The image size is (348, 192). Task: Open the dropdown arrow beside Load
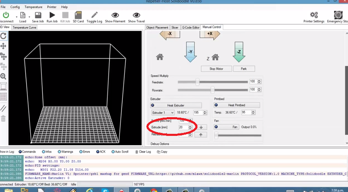tap(29, 17)
